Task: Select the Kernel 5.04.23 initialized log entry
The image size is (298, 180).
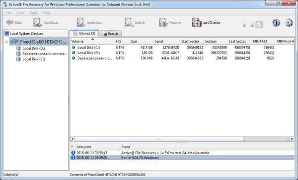Action: tap(182, 158)
